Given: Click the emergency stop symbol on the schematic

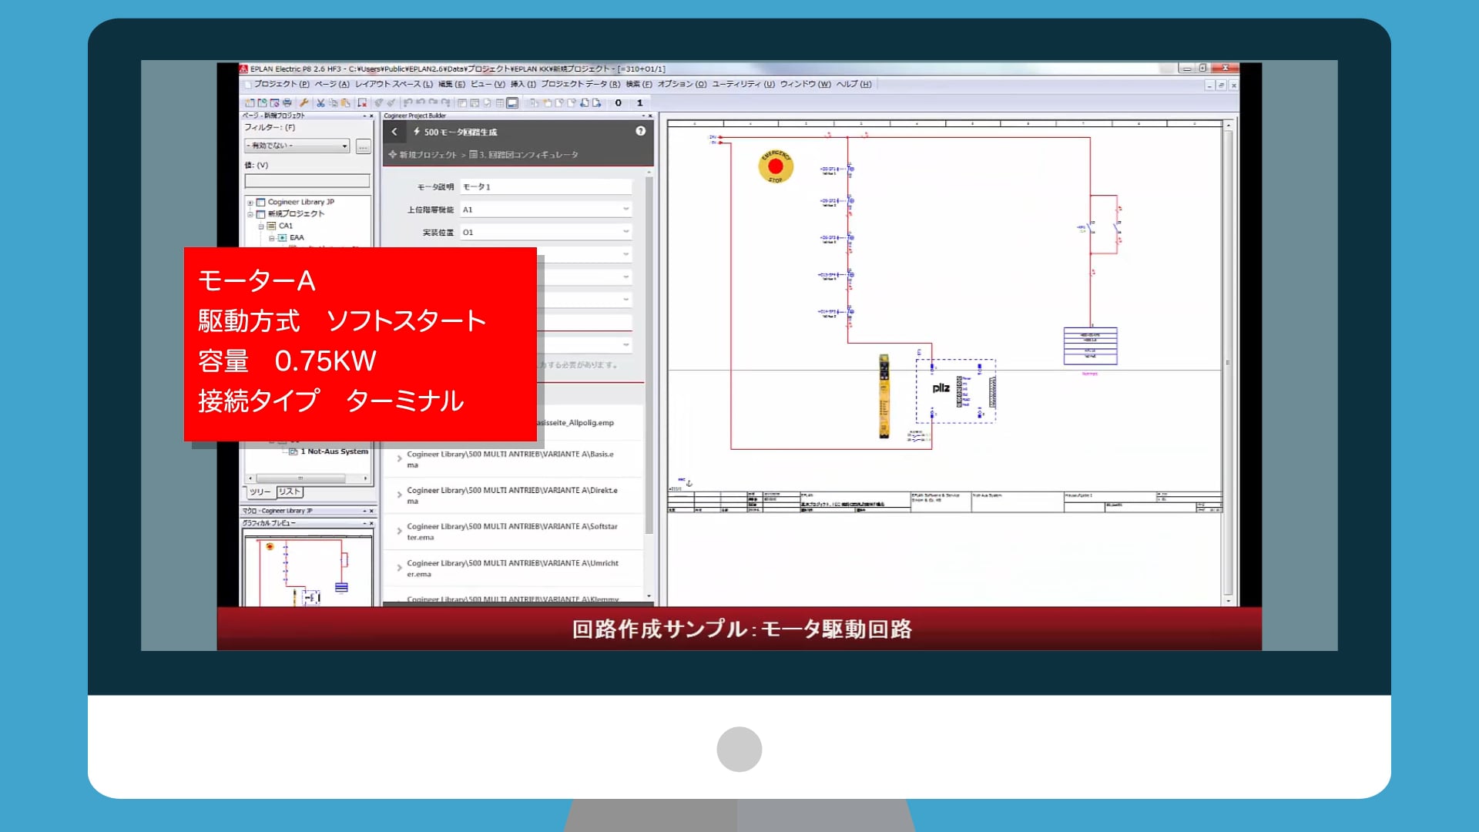Looking at the screenshot, I should (x=776, y=166).
